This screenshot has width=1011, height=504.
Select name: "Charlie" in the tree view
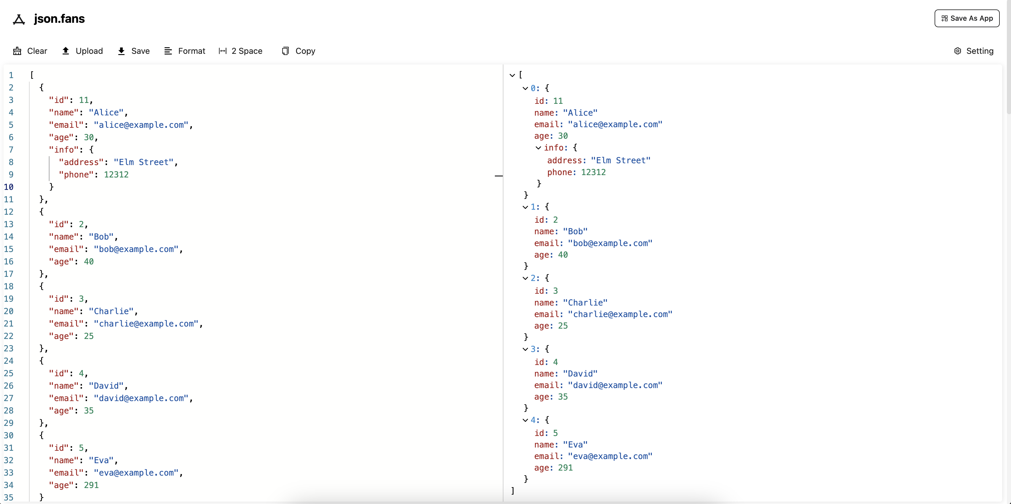click(571, 303)
